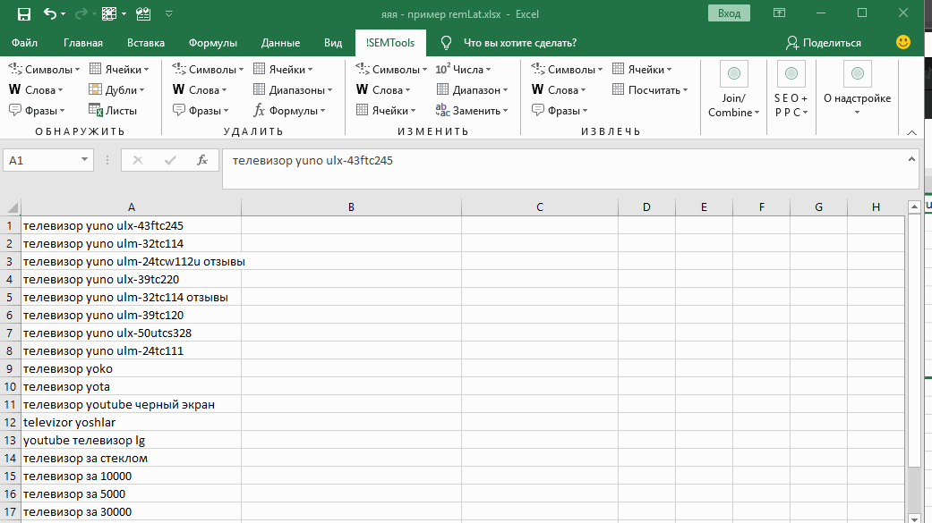Image resolution: width=932 pixels, height=523 pixels.
Task: Open the Посчитать dropdown
Action: tap(650, 90)
